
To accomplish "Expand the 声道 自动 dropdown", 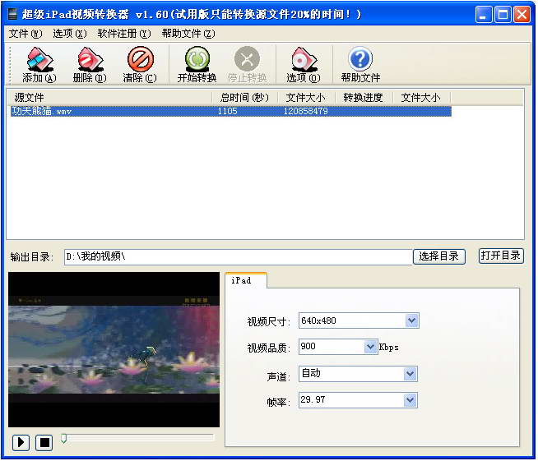I will click(410, 374).
